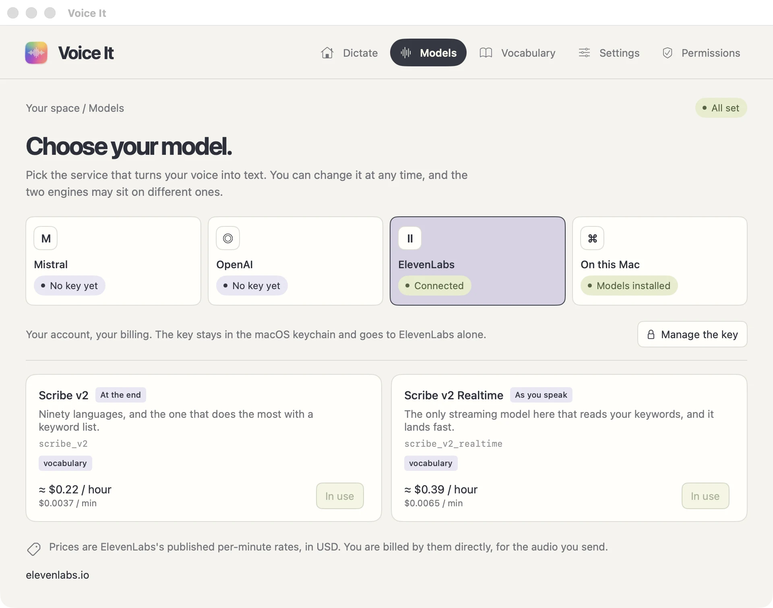
Task: Select the Mistral provider card
Action: click(113, 261)
